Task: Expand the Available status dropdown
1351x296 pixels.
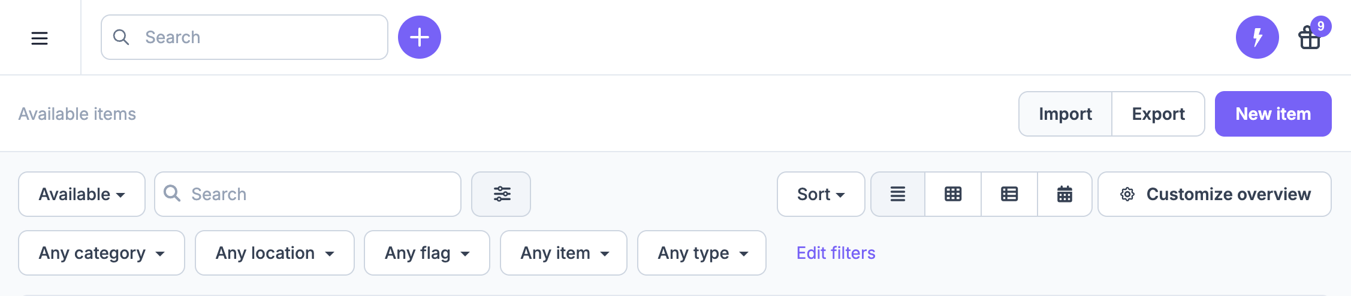Action: [82, 194]
